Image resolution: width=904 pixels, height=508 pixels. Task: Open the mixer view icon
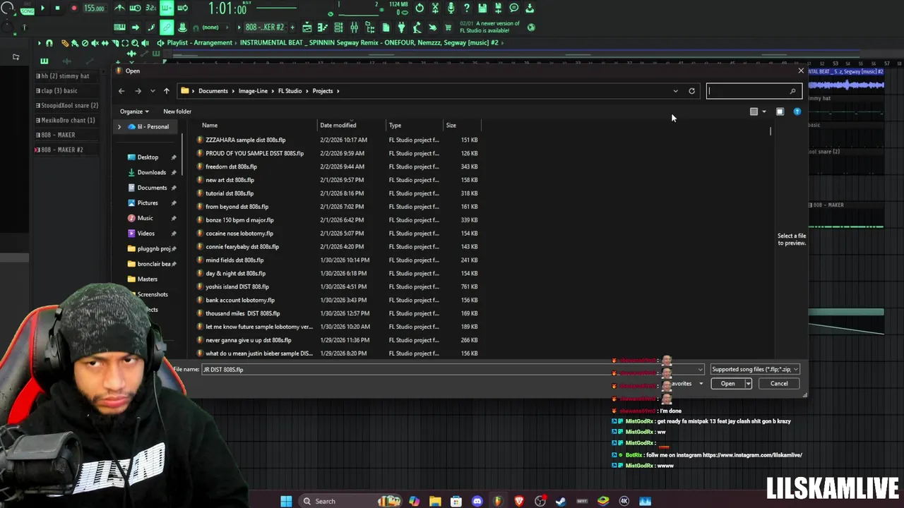[354, 27]
